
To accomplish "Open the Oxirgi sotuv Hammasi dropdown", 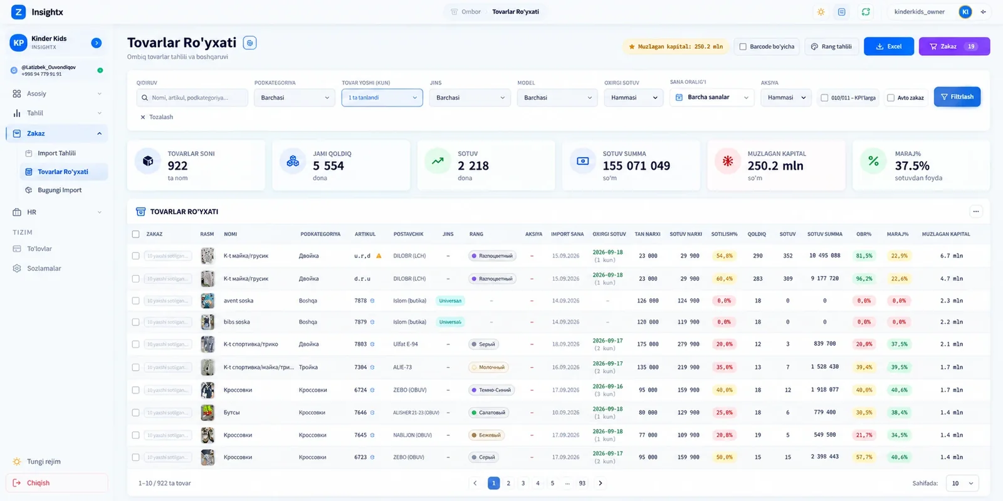I will click(634, 98).
